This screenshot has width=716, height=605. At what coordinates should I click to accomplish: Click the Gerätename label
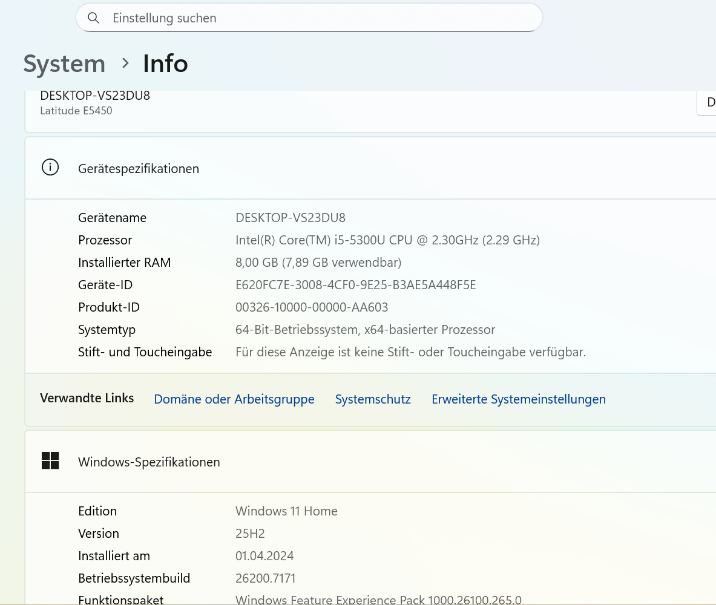coord(113,218)
